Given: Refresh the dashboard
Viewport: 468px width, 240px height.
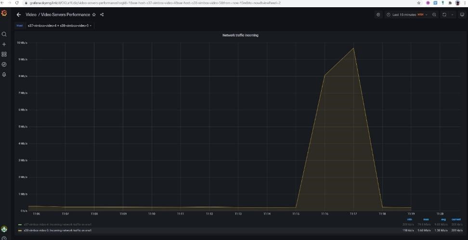Looking at the screenshot, I should coord(444,14).
